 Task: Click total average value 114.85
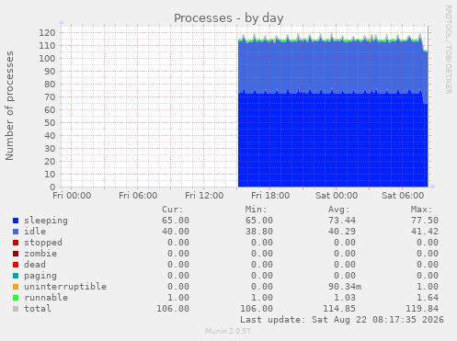[x=339, y=309]
